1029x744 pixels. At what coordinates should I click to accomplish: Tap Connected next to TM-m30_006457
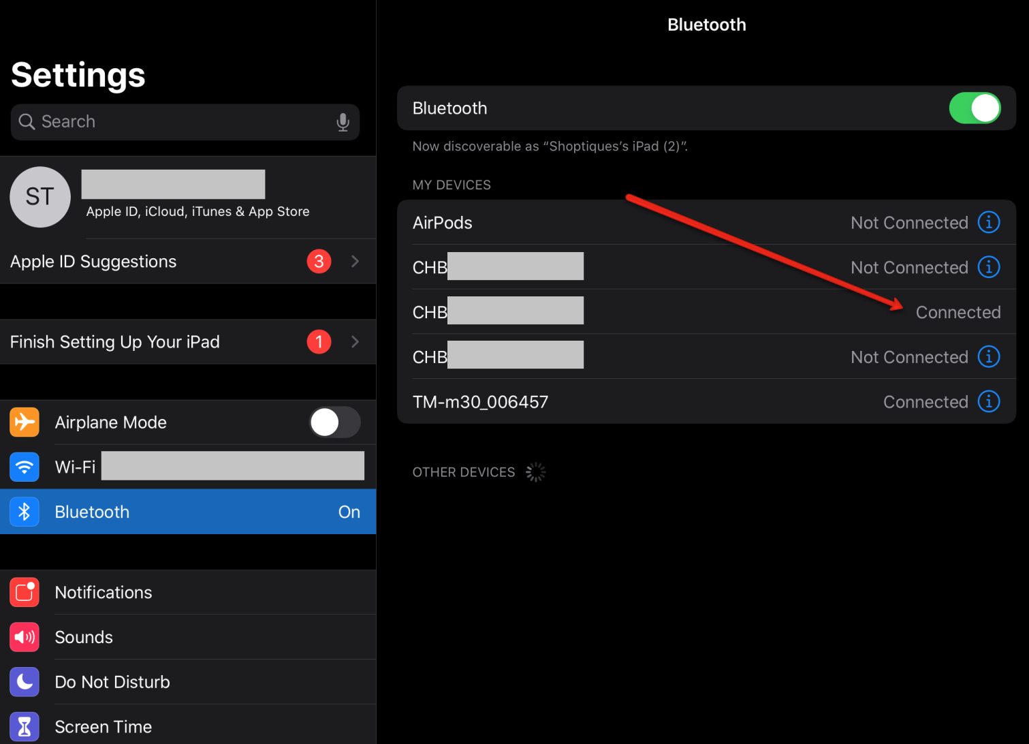coord(925,402)
